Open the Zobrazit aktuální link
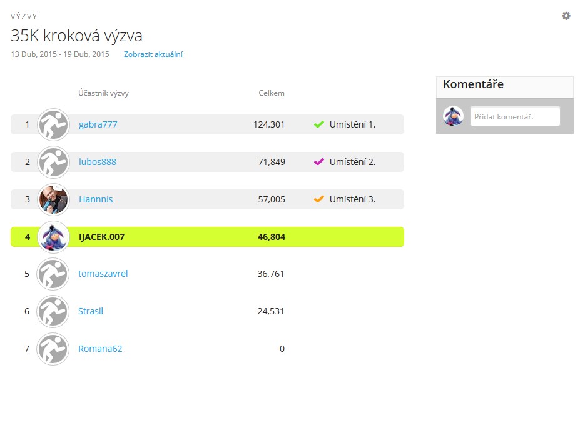Image resolution: width=580 pixels, height=440 pixels. (153, 54)
